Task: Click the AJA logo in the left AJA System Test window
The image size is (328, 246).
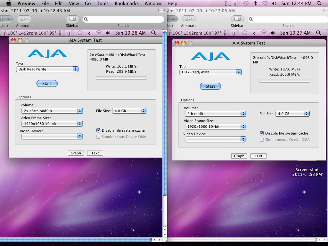Action: (47, 53)
